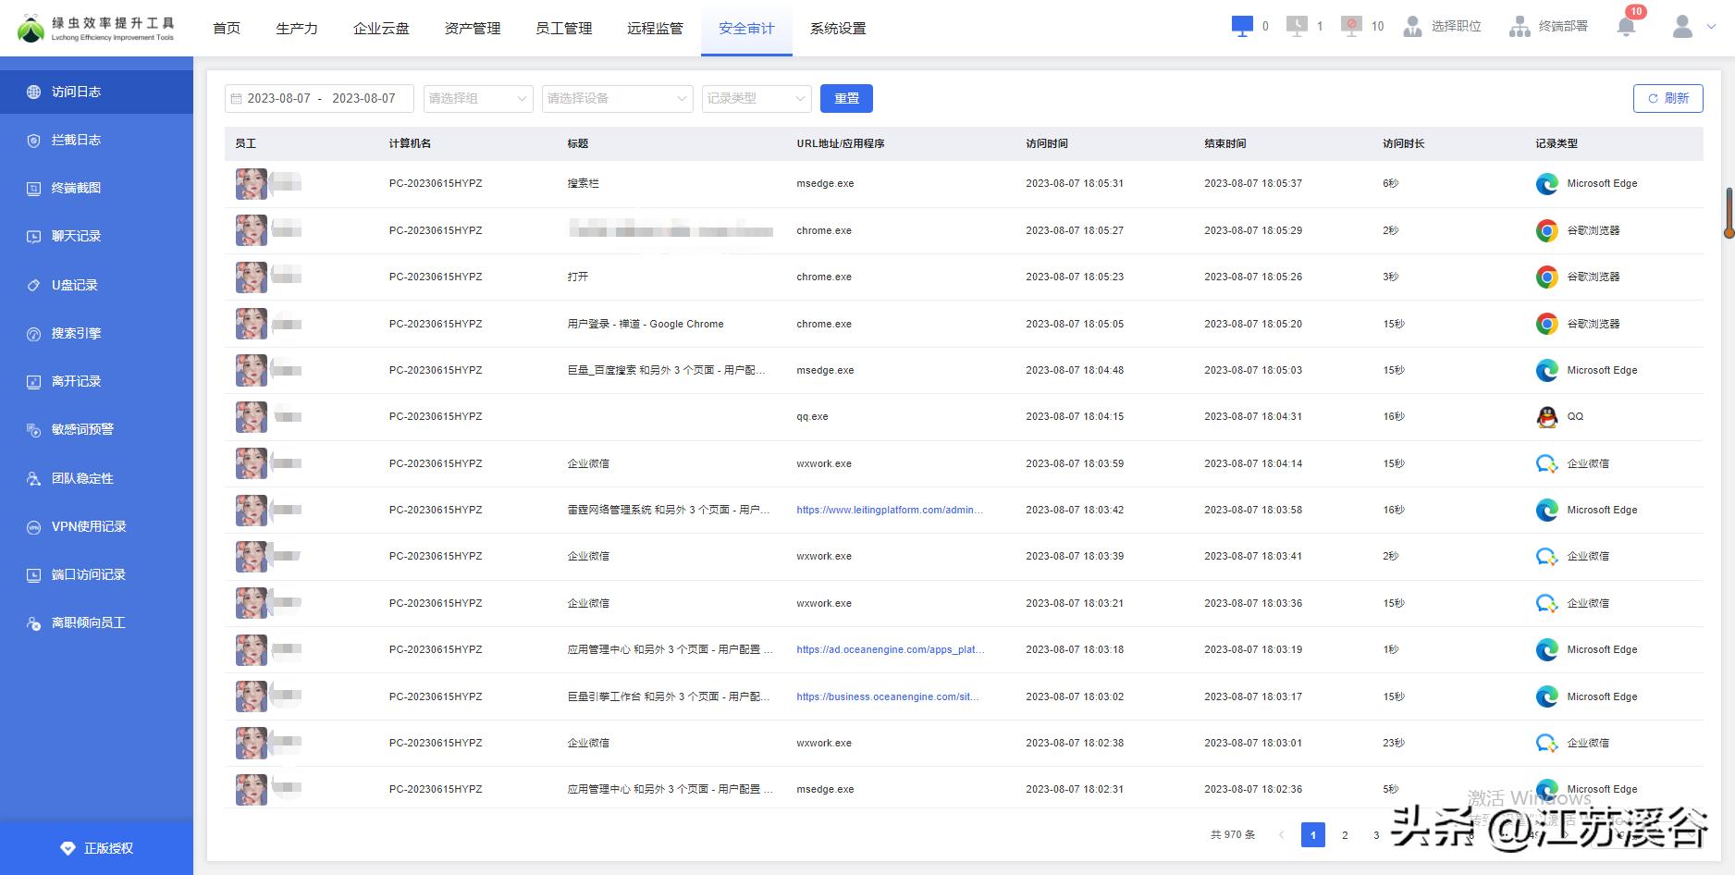The width and height of the screenshot is (1735, 875).
Task: Go to pagination page 2
Action: pyautogui.click(x=1345, y=834)
